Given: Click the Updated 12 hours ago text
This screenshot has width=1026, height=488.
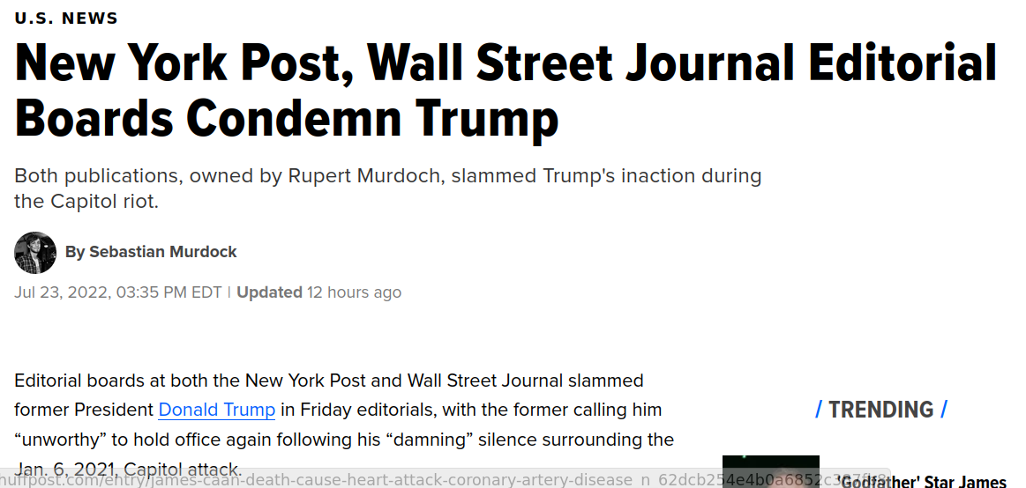Looking at the screenshot, I should 318,292.
